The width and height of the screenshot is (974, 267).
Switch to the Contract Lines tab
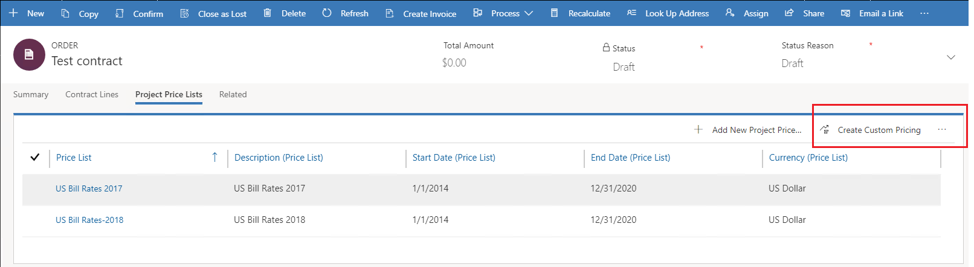tap(92, 94)
